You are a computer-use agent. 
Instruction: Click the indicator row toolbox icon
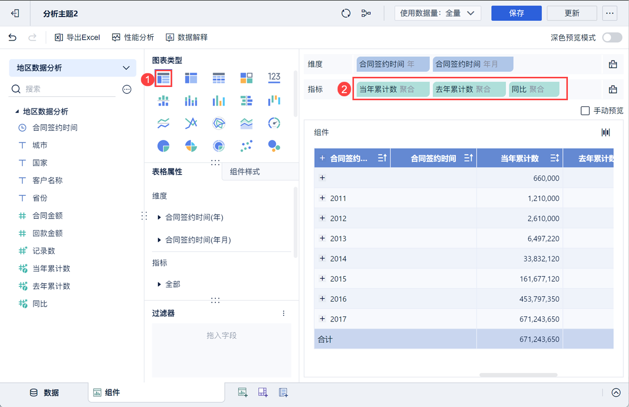[613, 89]
